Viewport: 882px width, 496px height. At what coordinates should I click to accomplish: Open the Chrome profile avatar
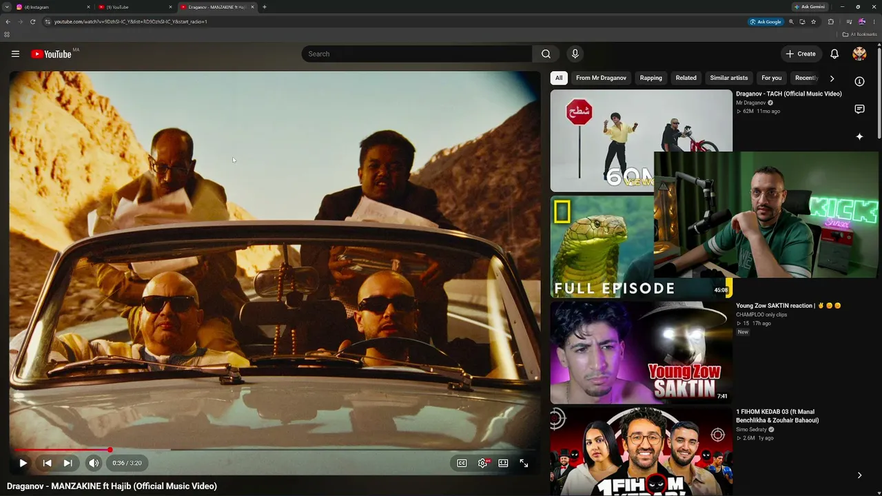861,21
